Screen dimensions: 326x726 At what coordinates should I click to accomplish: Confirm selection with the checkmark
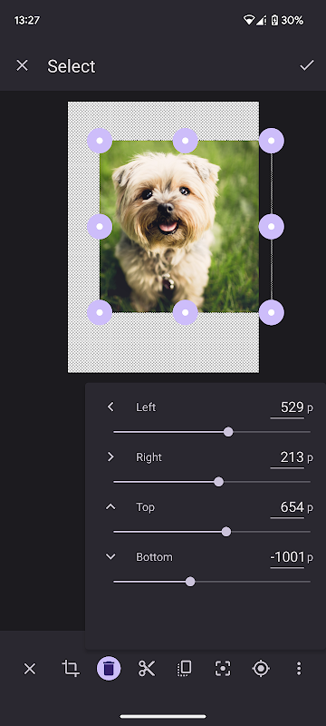coord(307,65)
